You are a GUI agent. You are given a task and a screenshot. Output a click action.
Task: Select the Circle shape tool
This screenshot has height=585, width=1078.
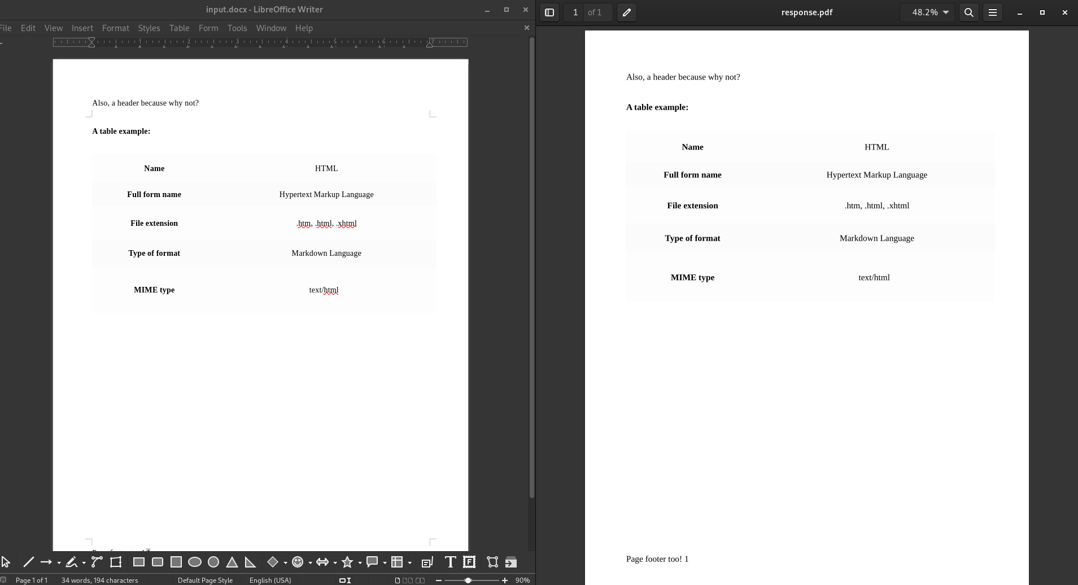(213, 562)
